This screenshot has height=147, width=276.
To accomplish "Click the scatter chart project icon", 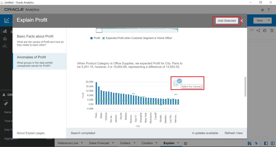I will [x=7, y=20].
